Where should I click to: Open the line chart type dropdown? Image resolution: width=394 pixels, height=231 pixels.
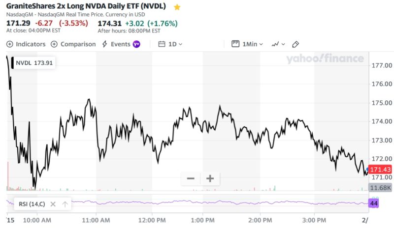[x=278, y=44]
